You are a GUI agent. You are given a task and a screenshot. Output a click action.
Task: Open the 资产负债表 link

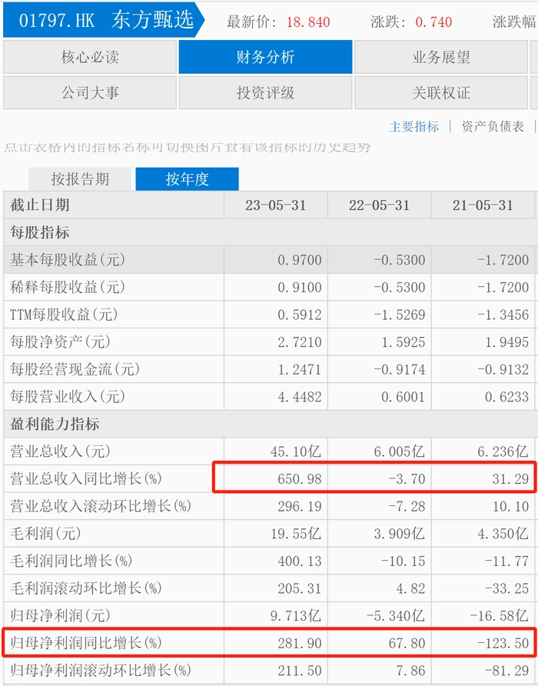[x=493, y=127]
